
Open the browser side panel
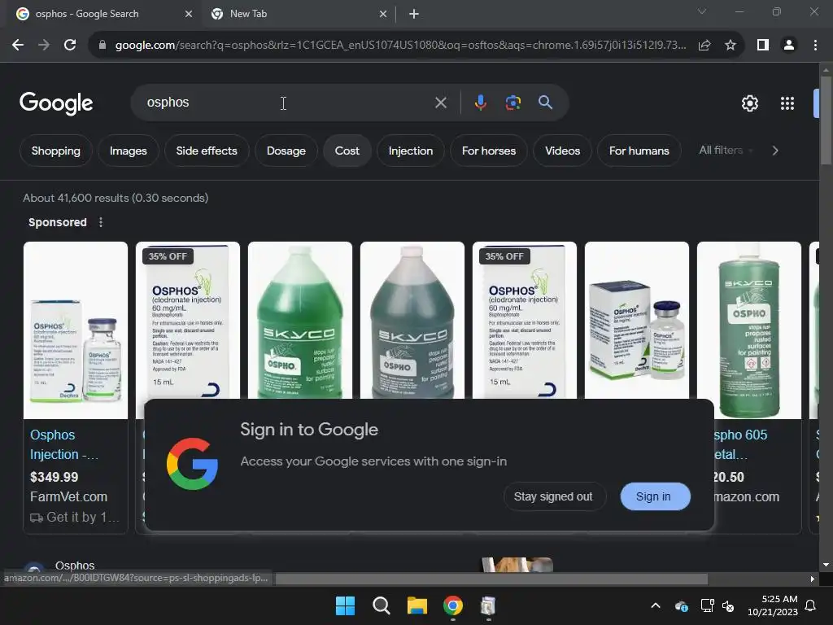[763, 46]
